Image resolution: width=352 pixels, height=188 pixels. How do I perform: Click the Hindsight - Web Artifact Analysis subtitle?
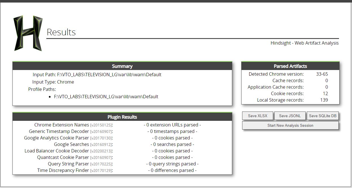pyautogui.click(x=304, y=43)
